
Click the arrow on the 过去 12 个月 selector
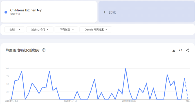(47, 30)
